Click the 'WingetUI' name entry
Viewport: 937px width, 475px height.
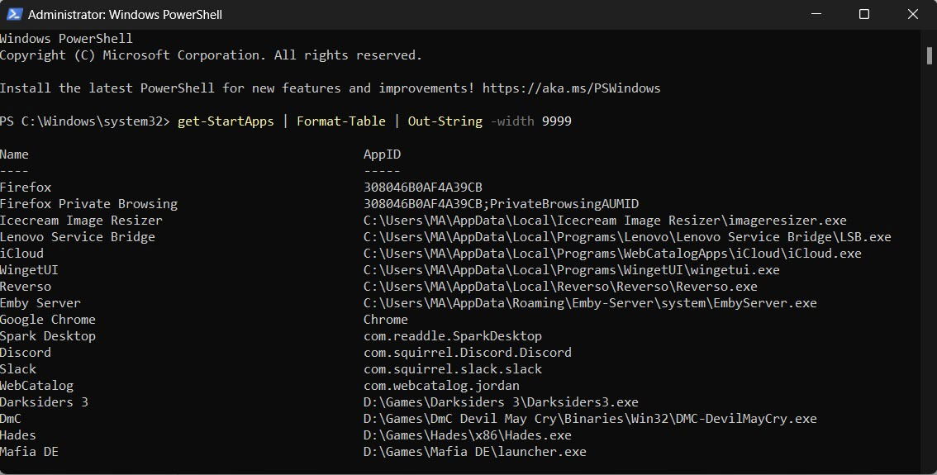[29, 270]
